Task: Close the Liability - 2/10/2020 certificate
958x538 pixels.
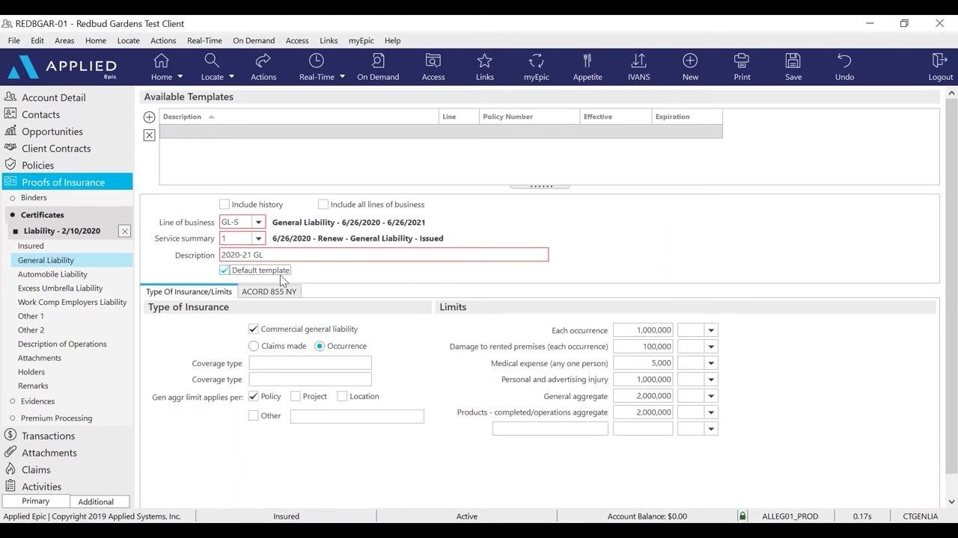Action: pyautogui.click(x=125, y=232)
